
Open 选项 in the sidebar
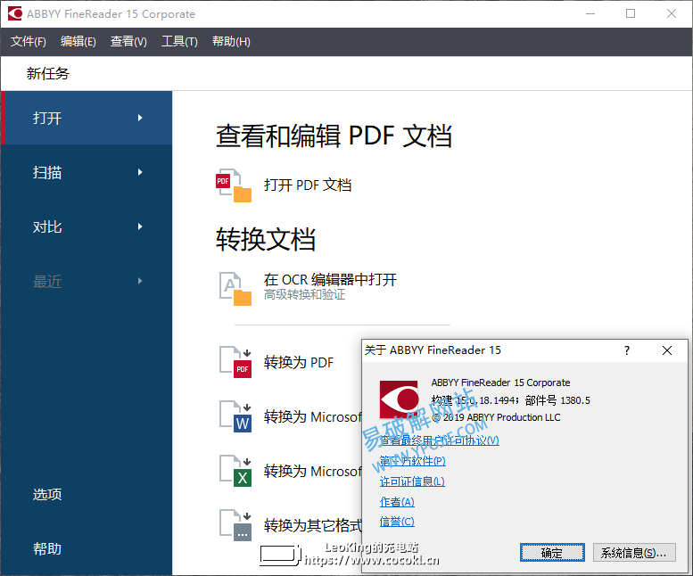click(x=47, y=494)
